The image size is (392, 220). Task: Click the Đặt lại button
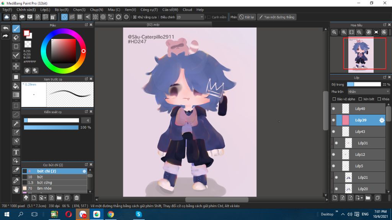(247, 17)
